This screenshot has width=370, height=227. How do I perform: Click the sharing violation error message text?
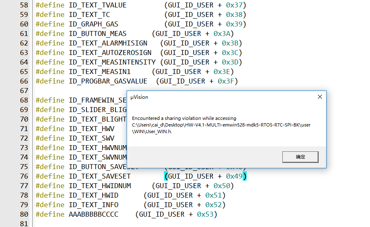221,125
